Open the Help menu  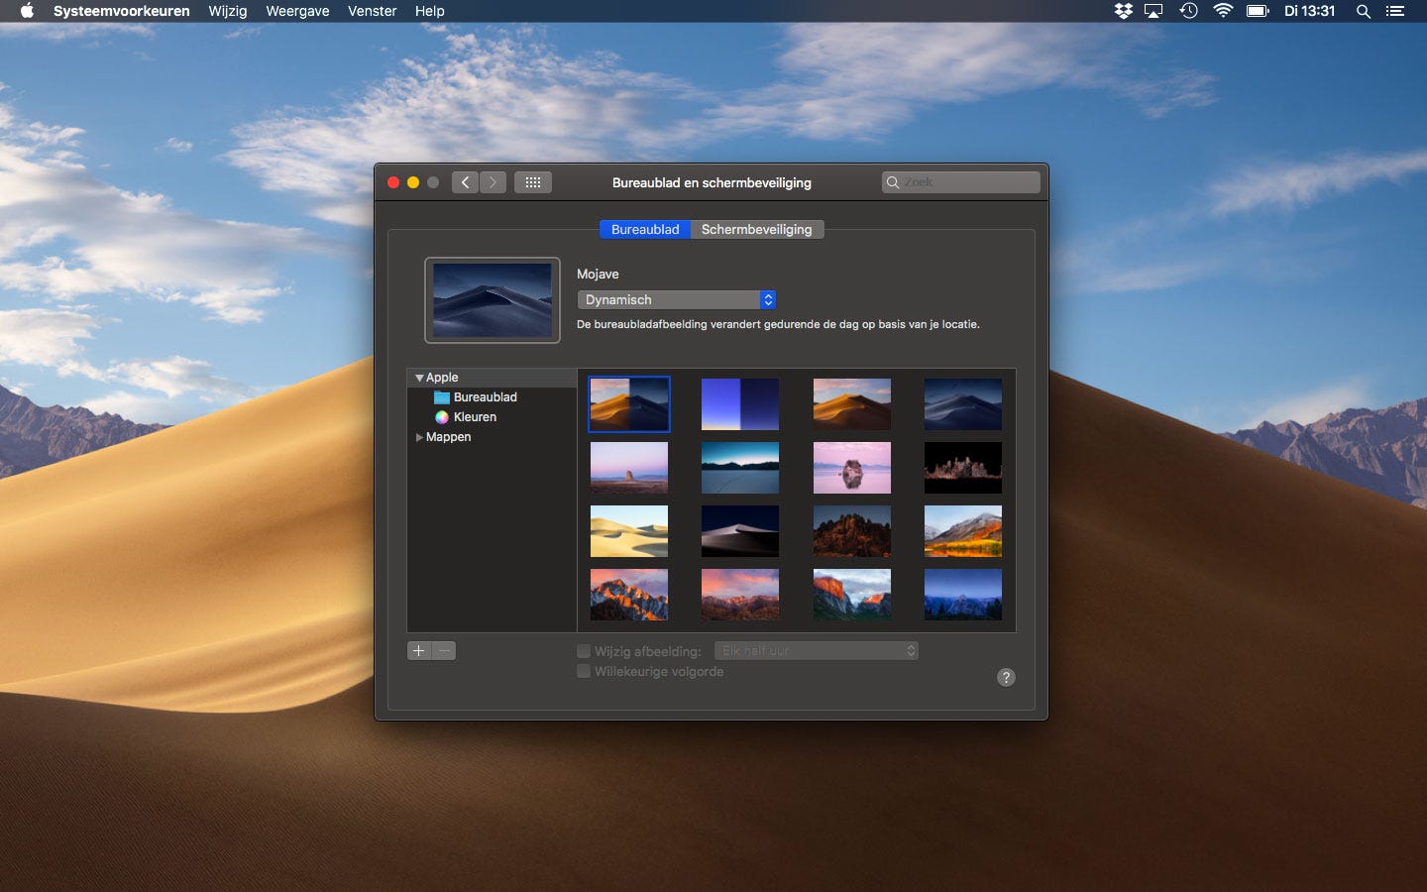coord(429,11)
